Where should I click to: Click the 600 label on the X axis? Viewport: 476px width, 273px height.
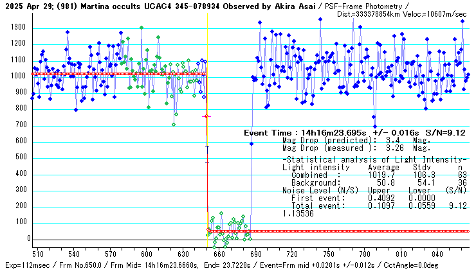coord(146,254)
